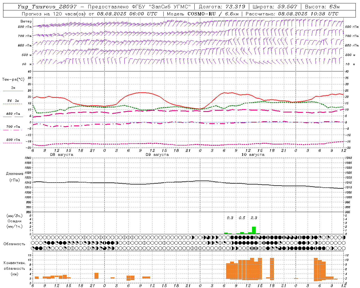This screenshot has width=360, height=288.
Task: Click the tallest green precipitation bar
Action: click(254, 230)
